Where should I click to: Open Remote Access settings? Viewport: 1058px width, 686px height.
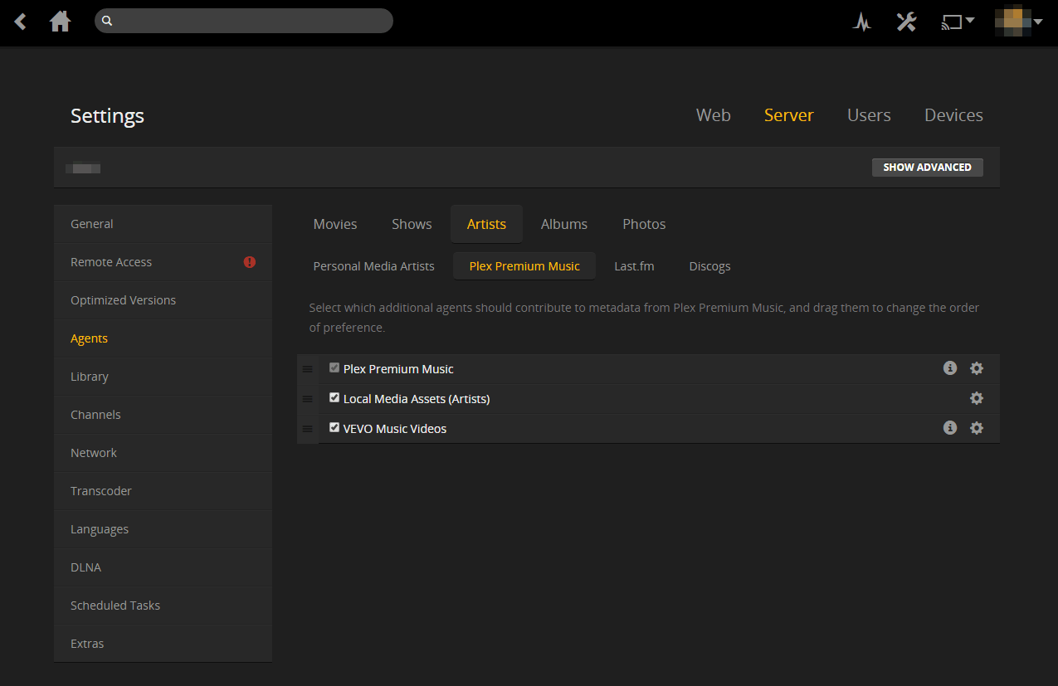click(163, 262)
